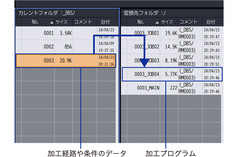Click size value 856
238x157 pixels.
click(x=68, y=47)
